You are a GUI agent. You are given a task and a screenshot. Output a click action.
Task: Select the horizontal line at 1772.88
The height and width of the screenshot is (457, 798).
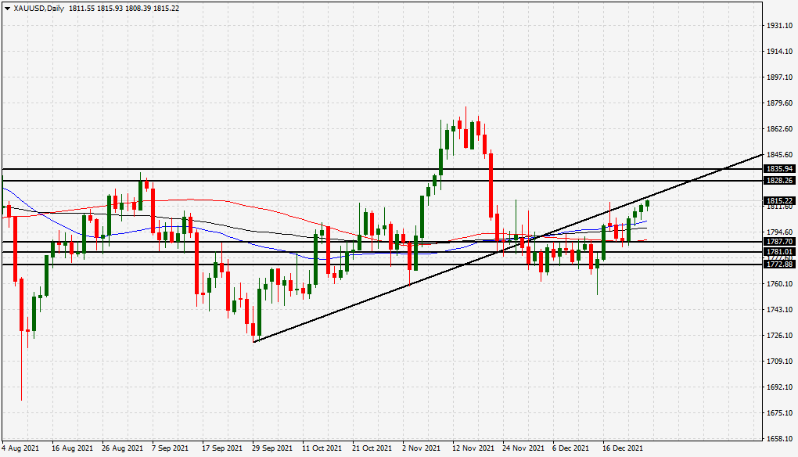pos(382,264)
